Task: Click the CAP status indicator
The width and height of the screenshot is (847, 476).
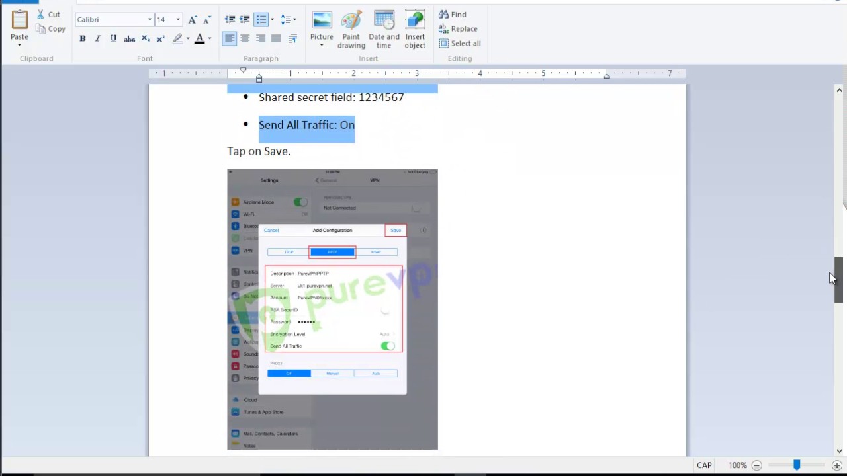Action: pos(704,465)
